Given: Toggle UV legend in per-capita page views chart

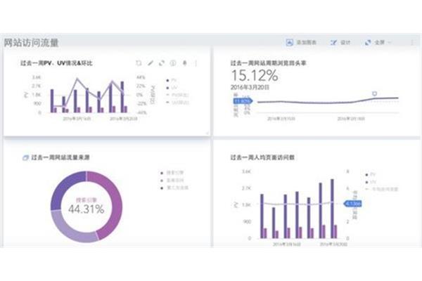Looking at the screenshot, I should [371, 182].
